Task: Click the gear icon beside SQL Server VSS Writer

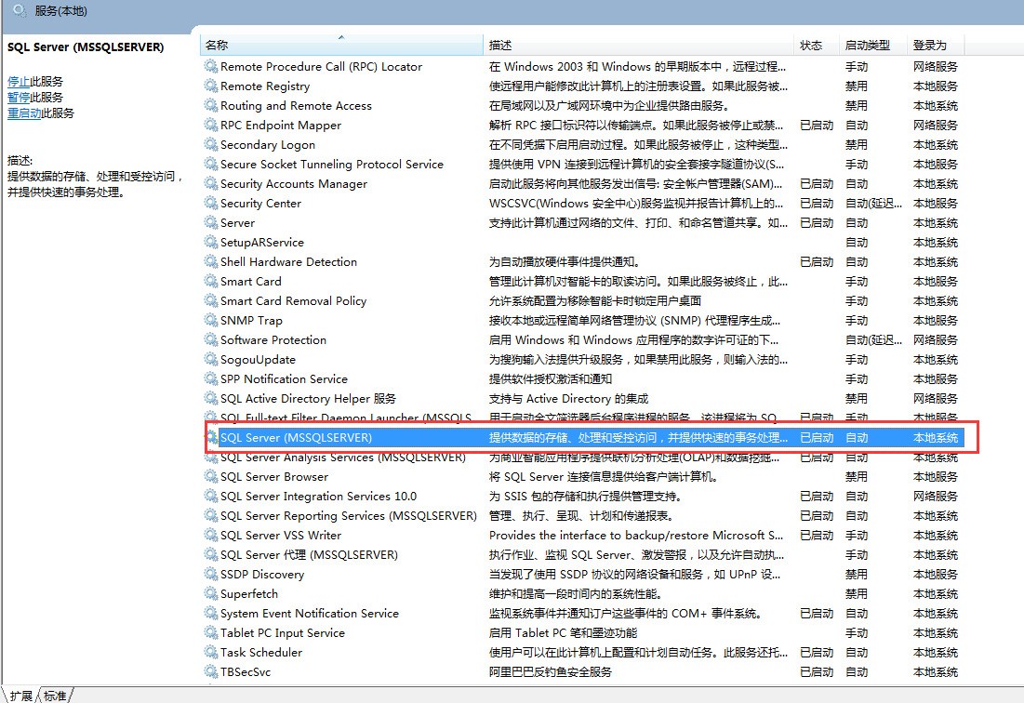Action: (x=210, y=536)
